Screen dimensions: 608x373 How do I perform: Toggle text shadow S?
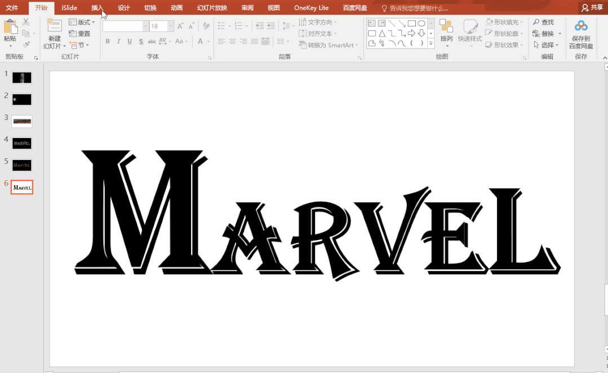point(141,41)
